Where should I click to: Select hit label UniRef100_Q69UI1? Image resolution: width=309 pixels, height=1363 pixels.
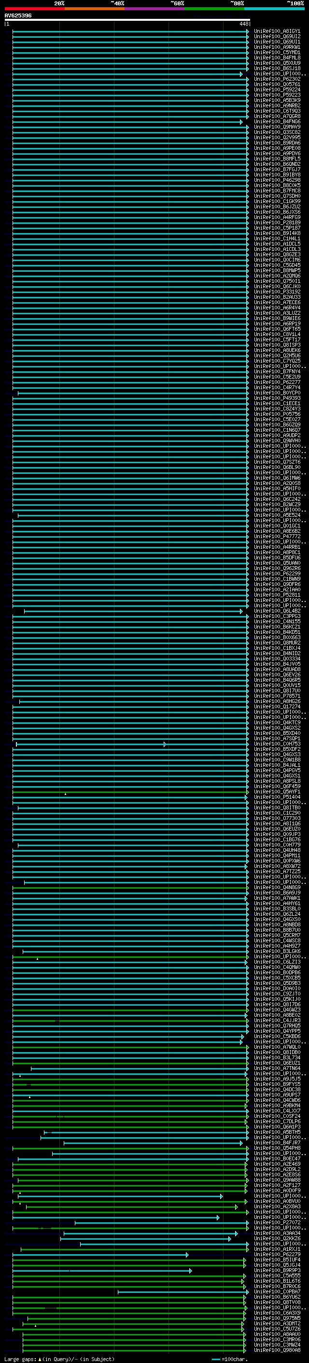277,42
